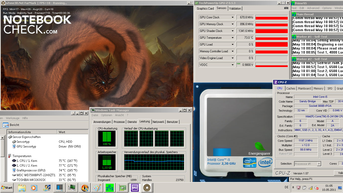Switch to Task Manager Dienste tab
The image size is (343, 193).
(x=132, y=122)
